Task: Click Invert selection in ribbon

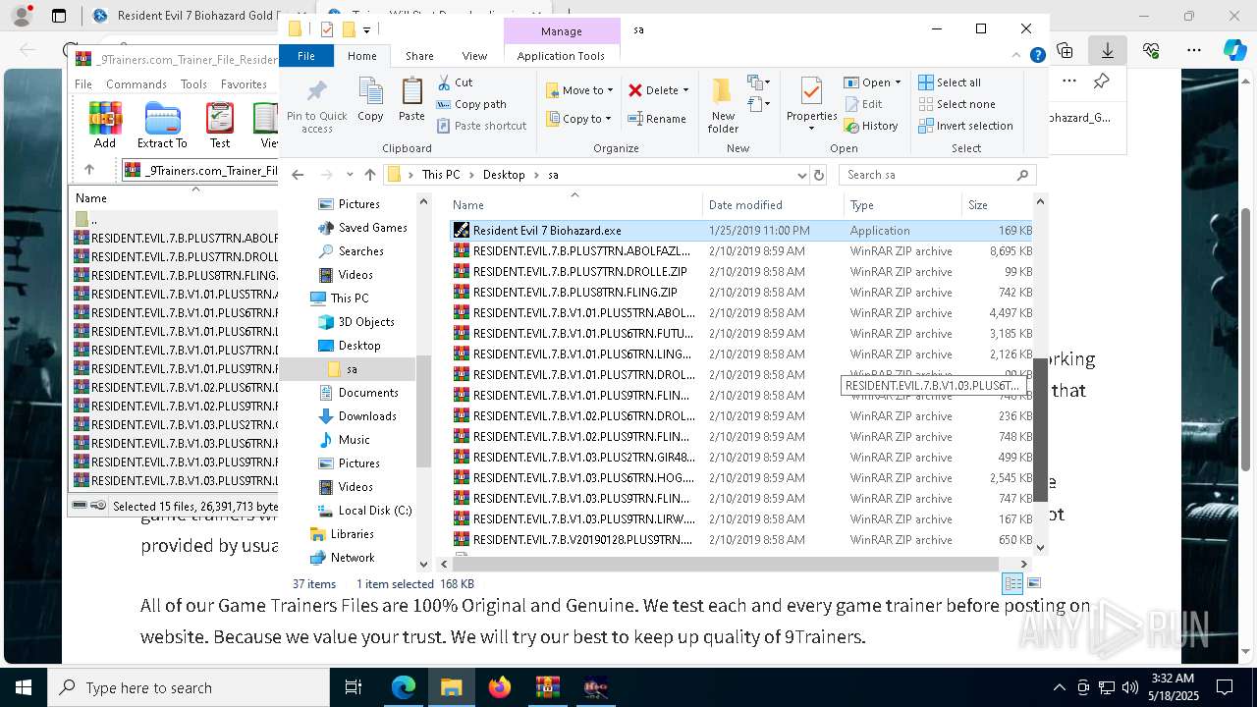Action: (965, 126)
